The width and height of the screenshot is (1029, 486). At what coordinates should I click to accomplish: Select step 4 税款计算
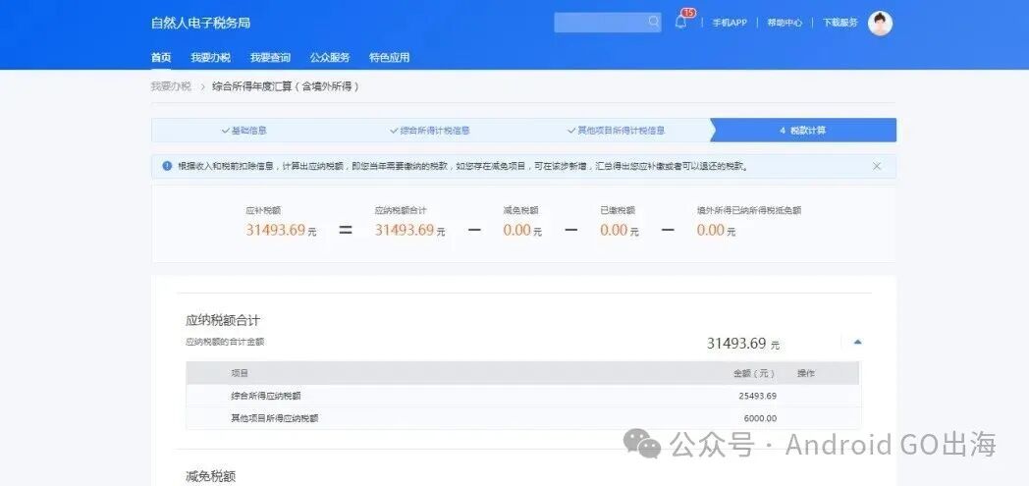(x=802, y=130)
